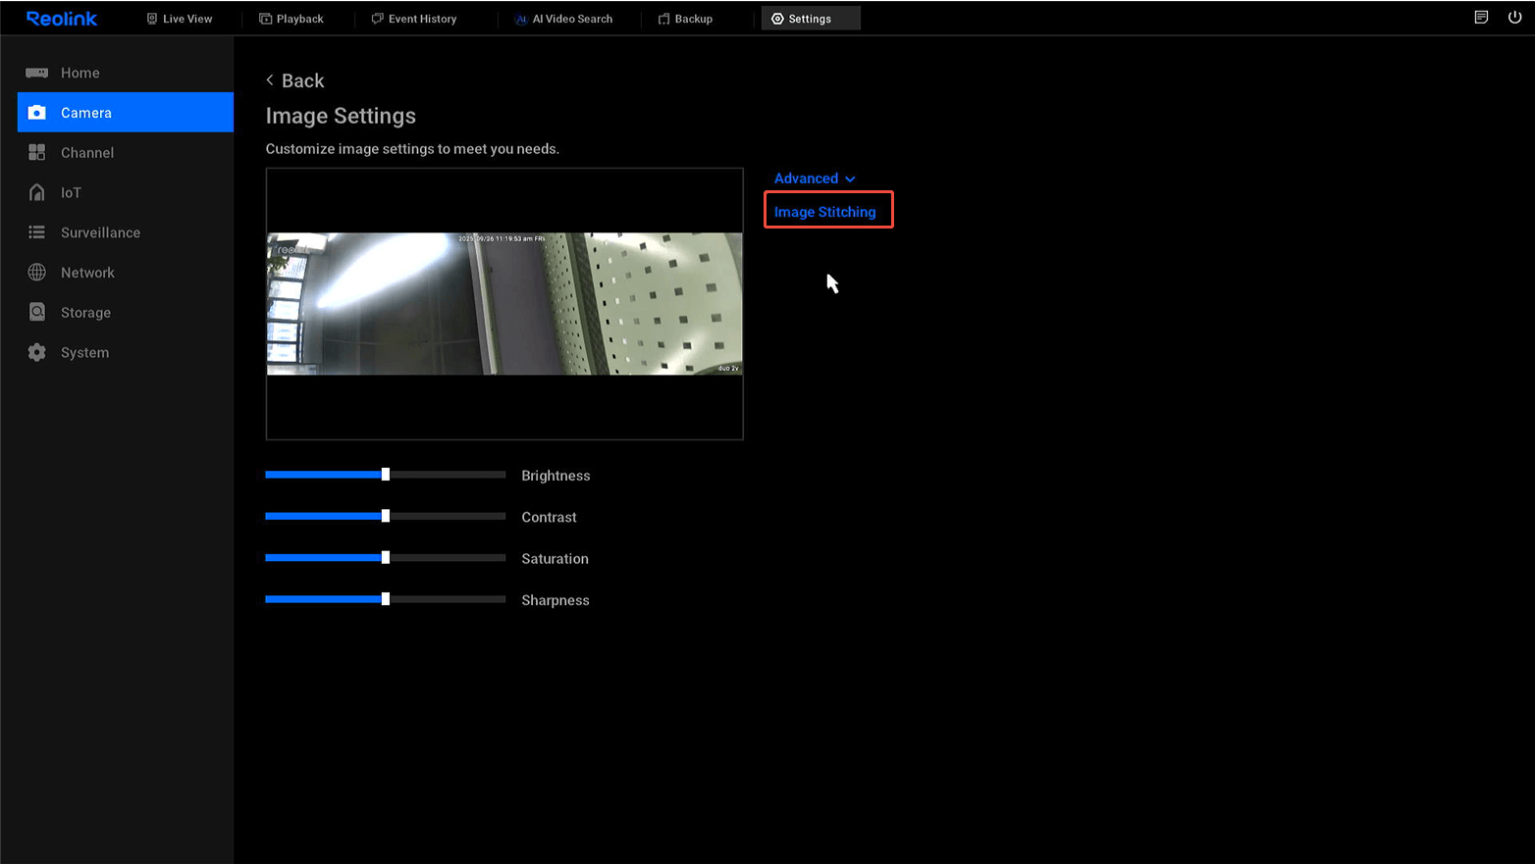Click the Reolink logo
Screen dimensions: 1535x865
[62, 19]
